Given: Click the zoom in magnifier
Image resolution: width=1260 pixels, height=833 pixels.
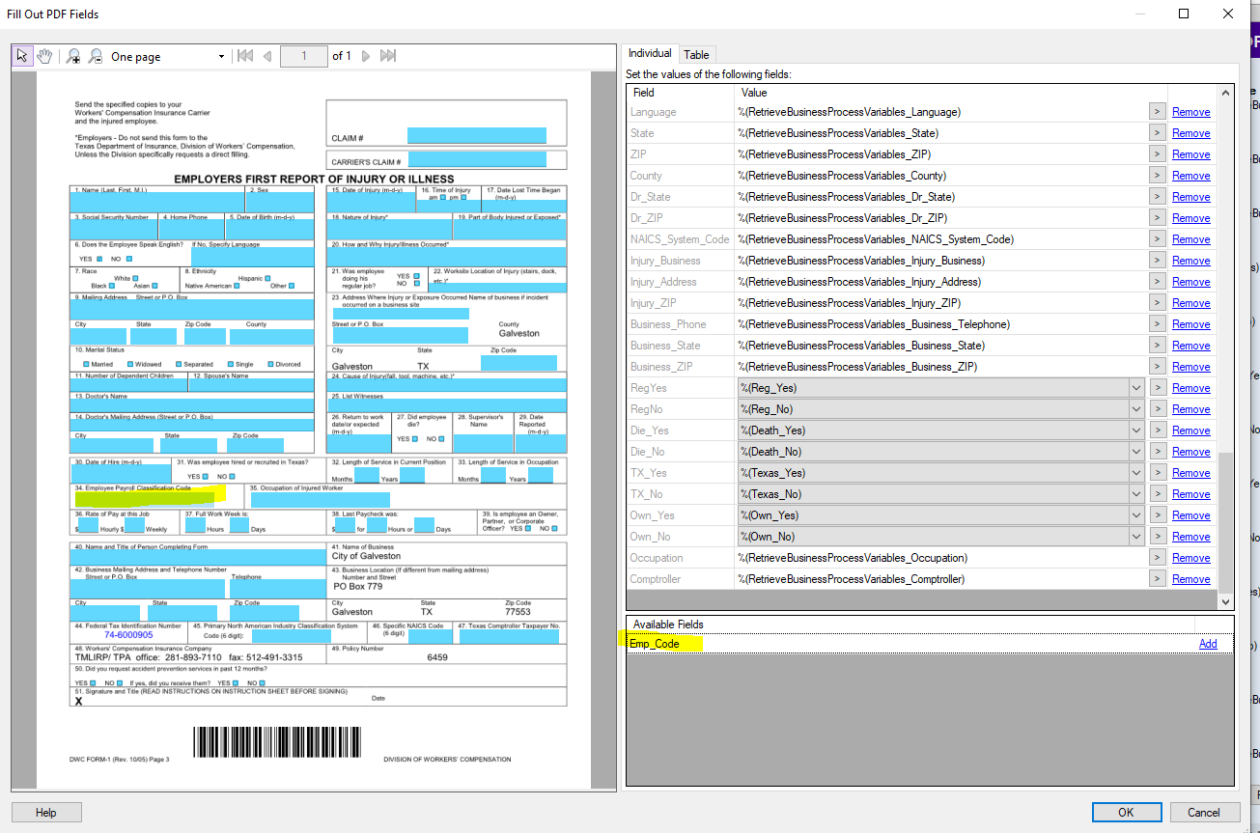Looking at the screenshot, I should 73,56.
